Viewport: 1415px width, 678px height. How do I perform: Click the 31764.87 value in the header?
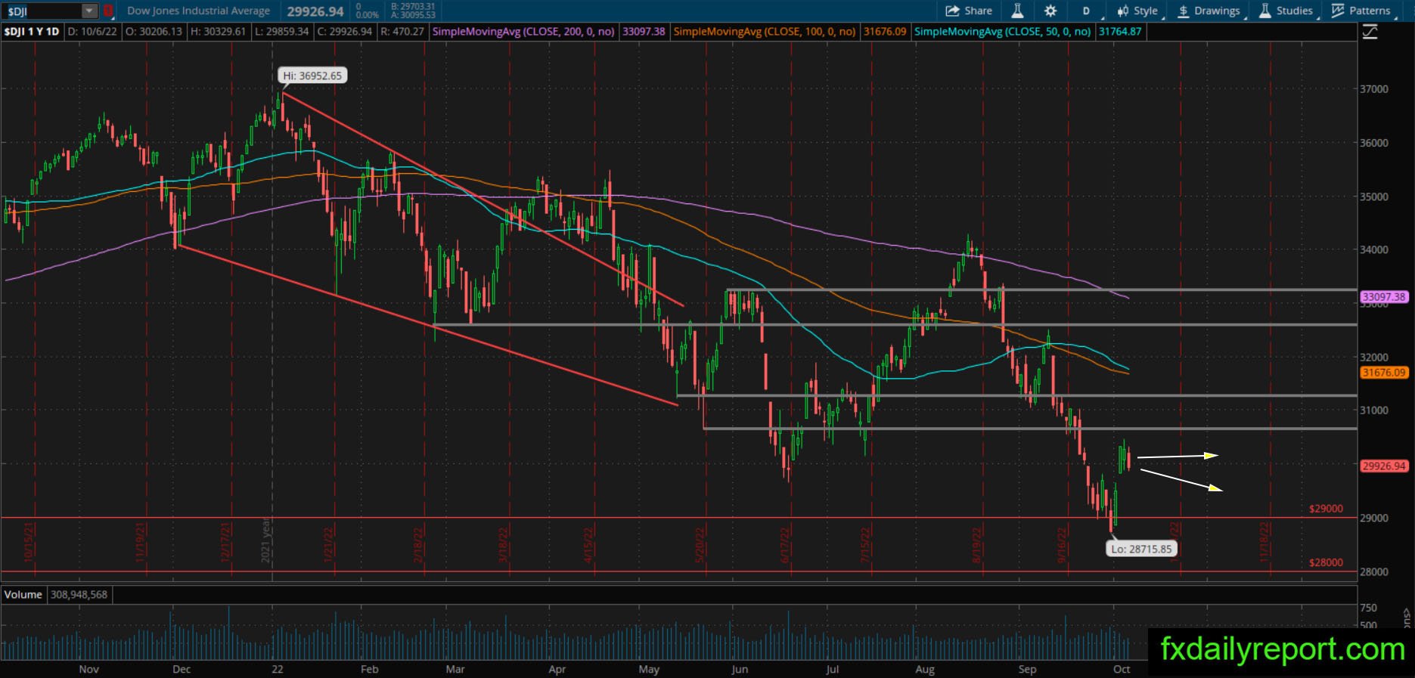pos(1120,32)
